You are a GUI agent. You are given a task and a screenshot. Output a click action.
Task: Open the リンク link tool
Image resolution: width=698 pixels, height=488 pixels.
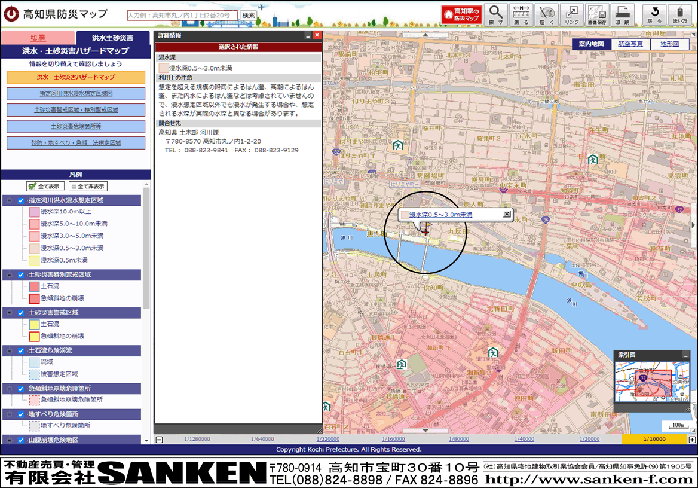pos(571,15)
